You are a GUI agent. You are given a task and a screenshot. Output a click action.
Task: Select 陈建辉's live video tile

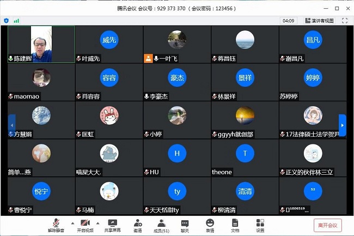click(41, 43)
